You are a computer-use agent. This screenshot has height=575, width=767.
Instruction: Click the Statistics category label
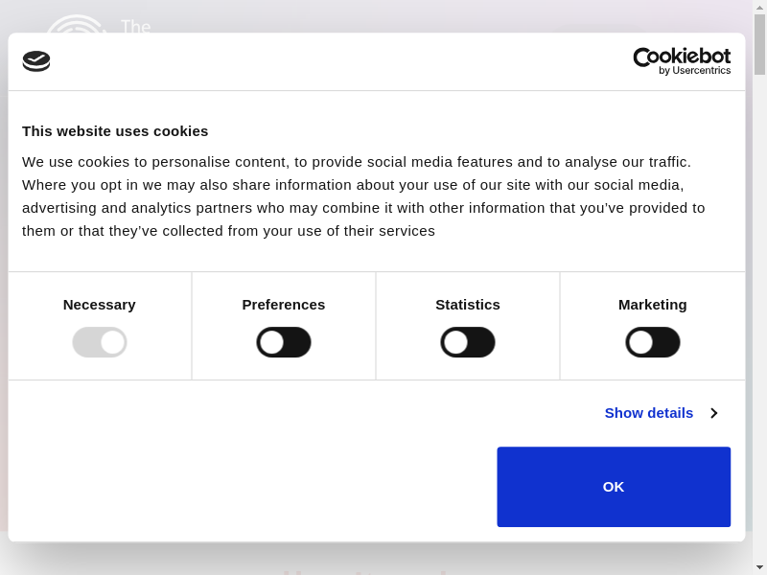468,305
